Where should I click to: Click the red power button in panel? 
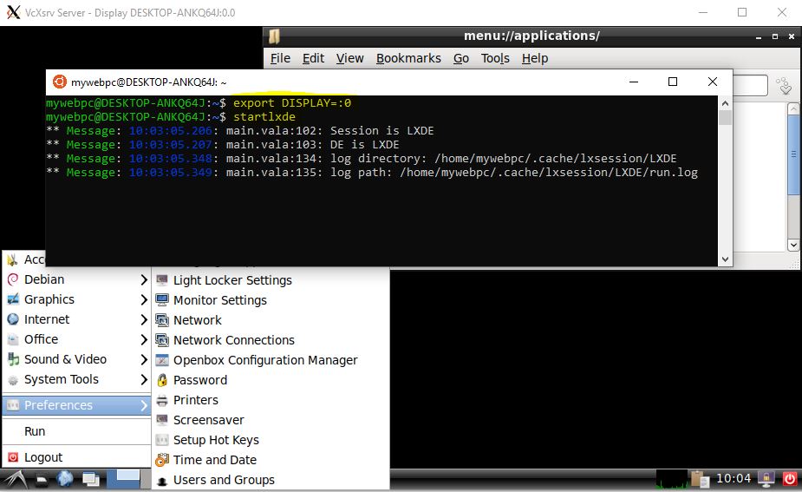tap(790, 479)
